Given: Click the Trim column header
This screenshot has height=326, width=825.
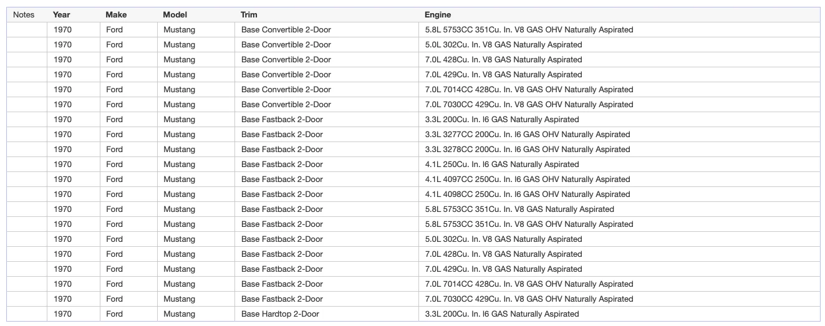Looking at the screenshot, I should pos(249,14).
